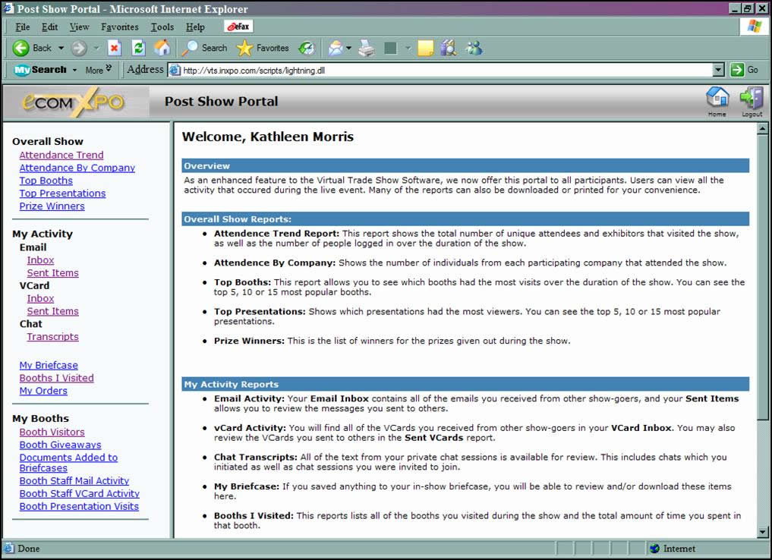Click the Print icon in toolbar
Image resolution: width=772 pixels, height=560 pixels.
(367, 48)
